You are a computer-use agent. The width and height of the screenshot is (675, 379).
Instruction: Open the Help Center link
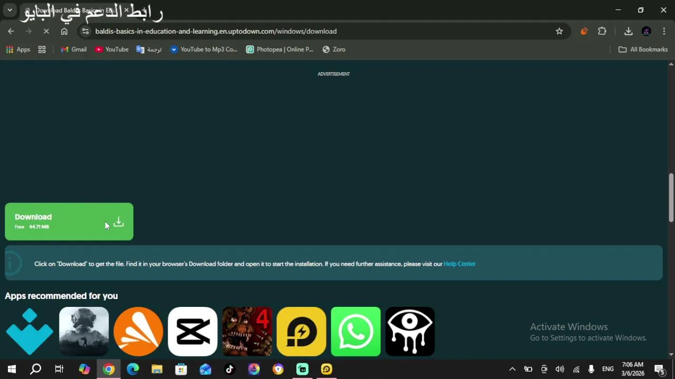pyautogui.click(x=459, y=264)
